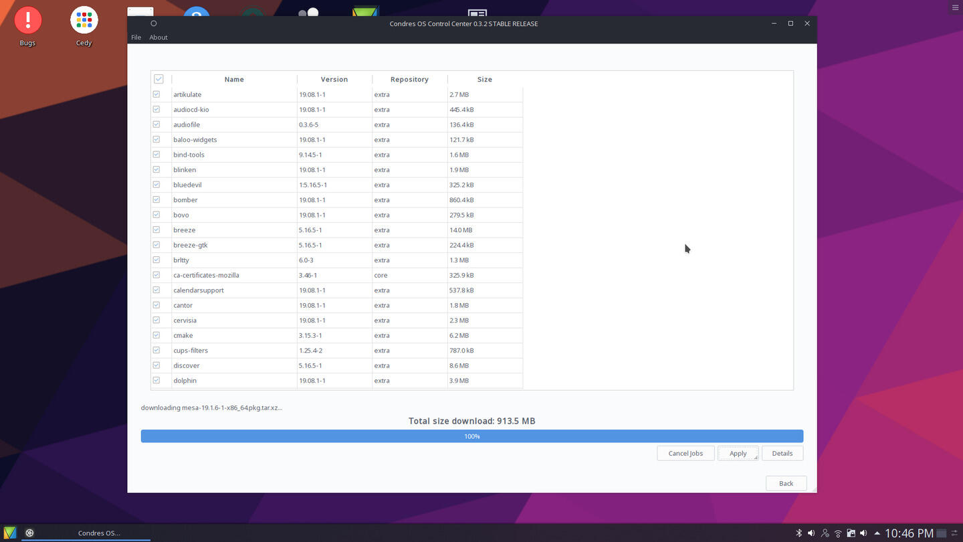Screen dimensions: 963x542
Task: Toggle the discover package checkbox
Action: [156, 365]
